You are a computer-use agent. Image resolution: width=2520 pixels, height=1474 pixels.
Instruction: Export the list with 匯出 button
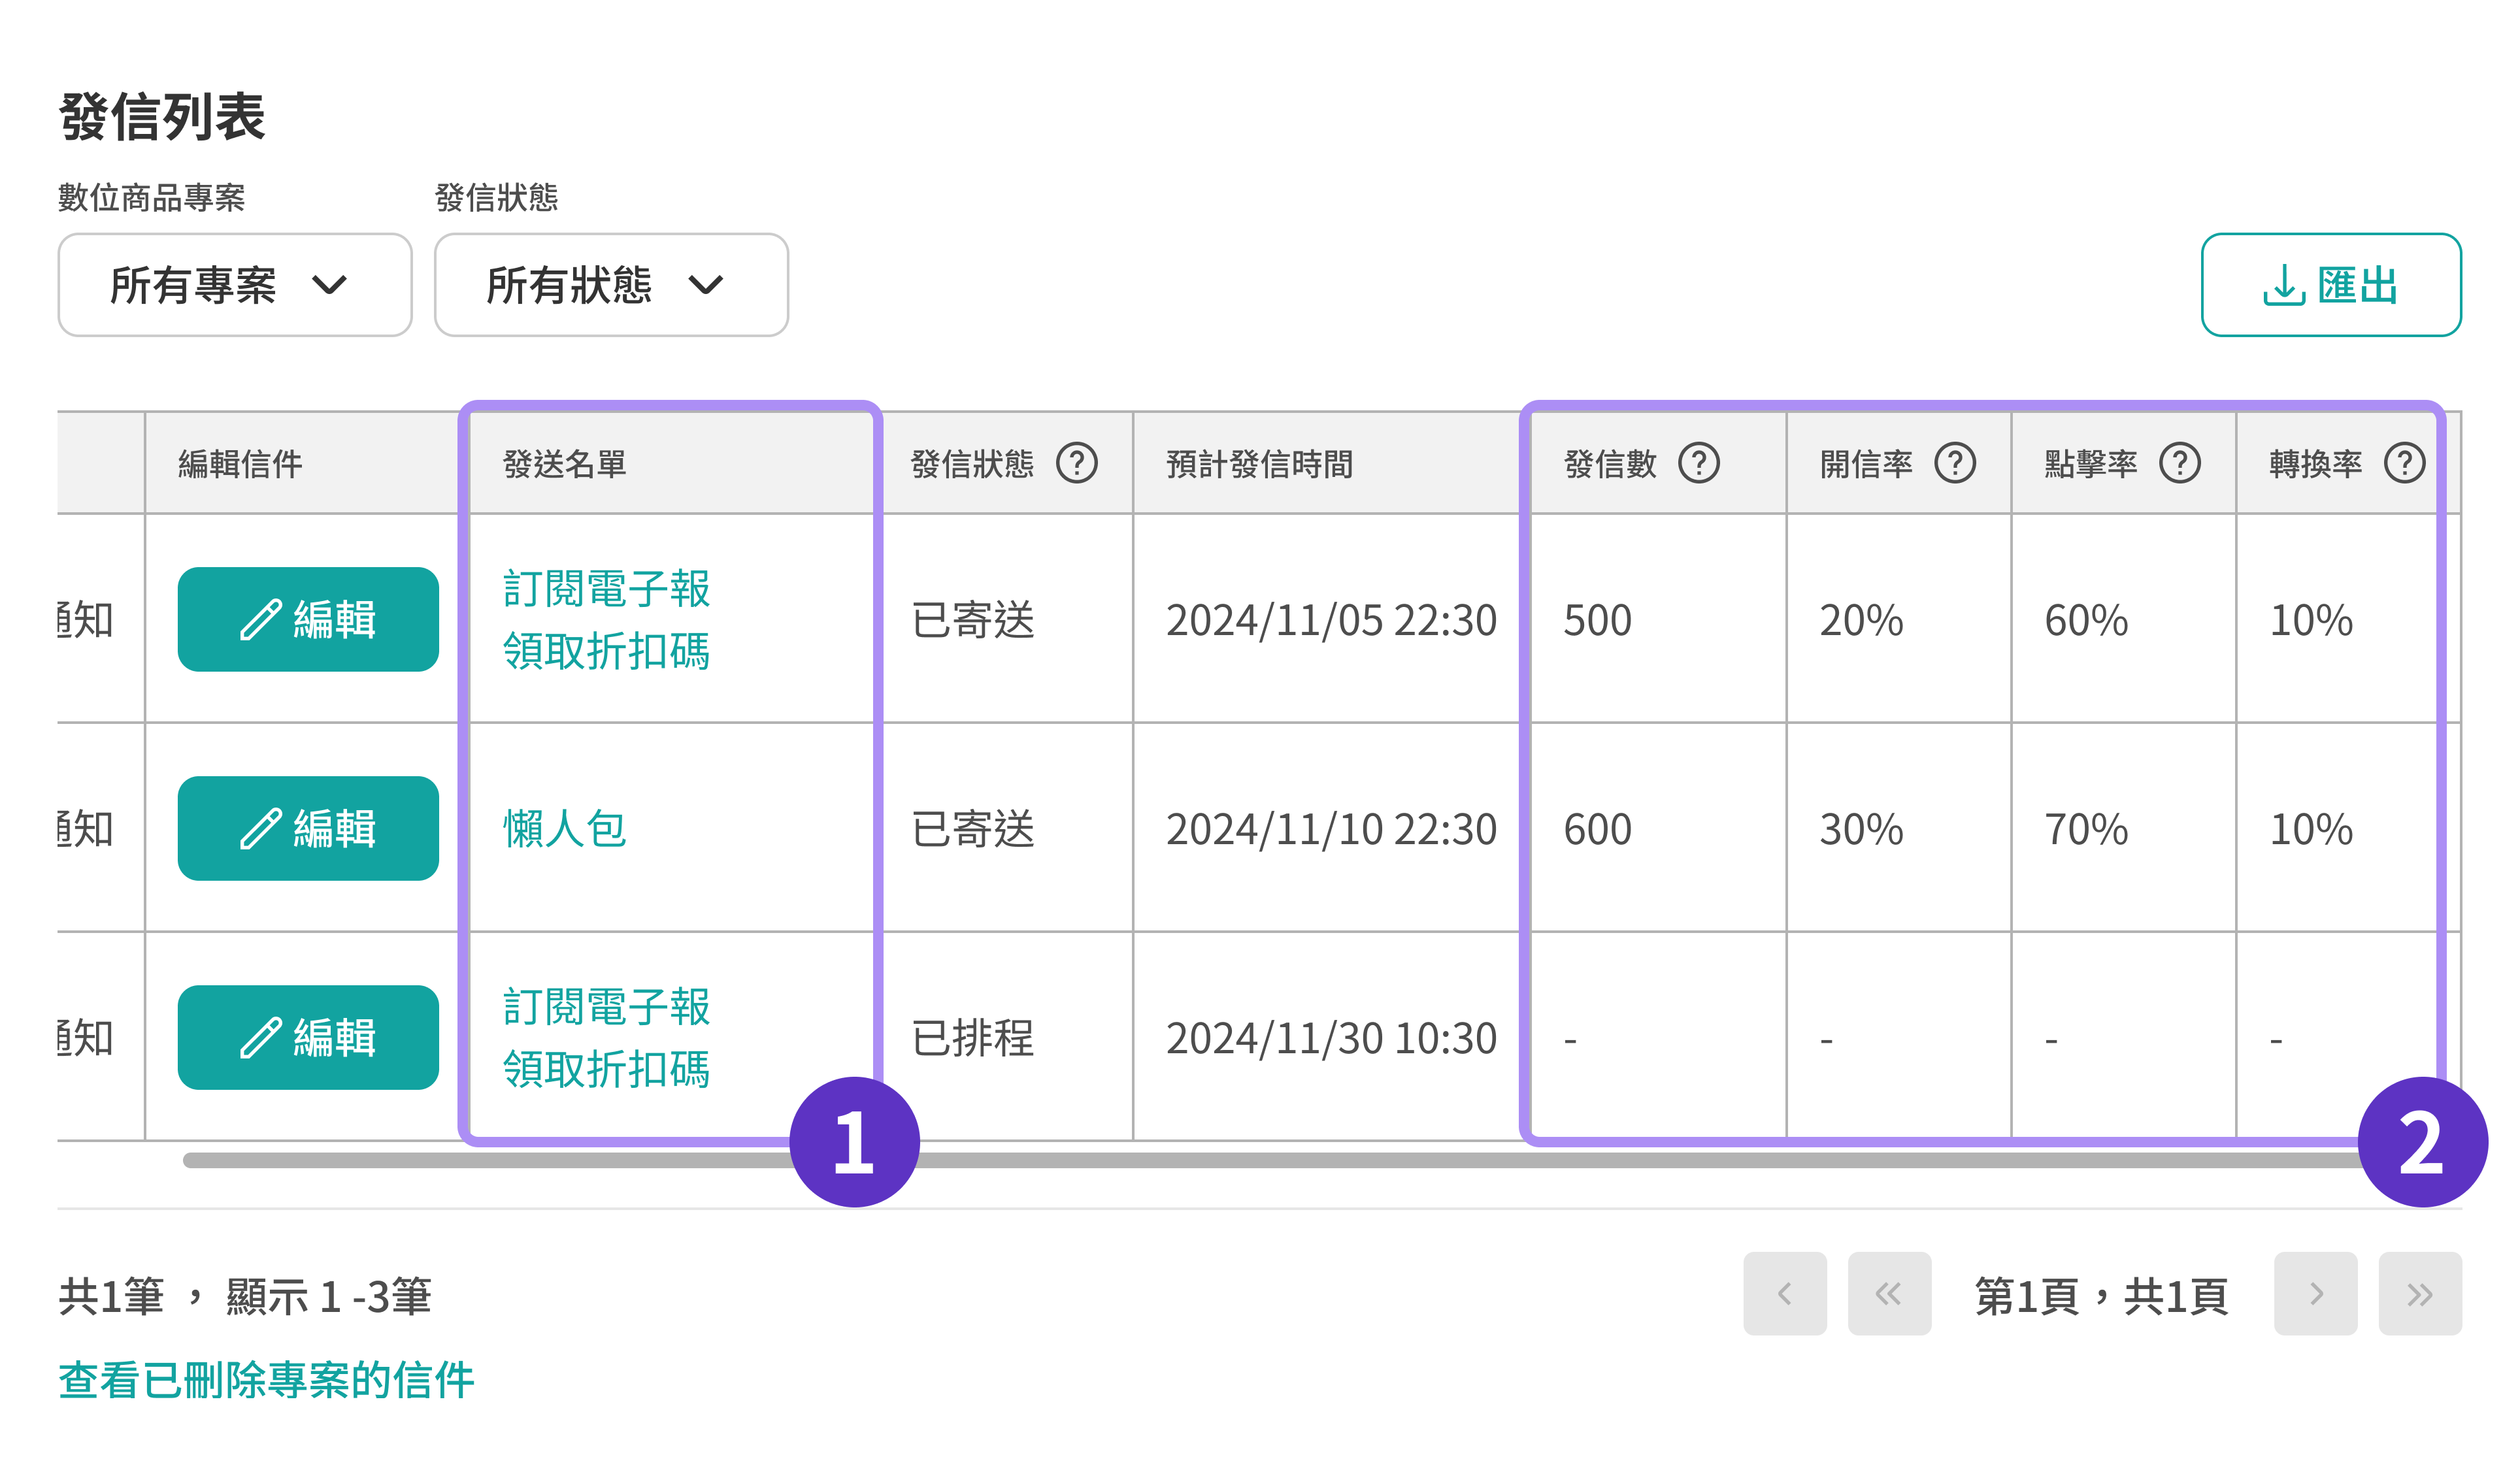pos(2330,285)
